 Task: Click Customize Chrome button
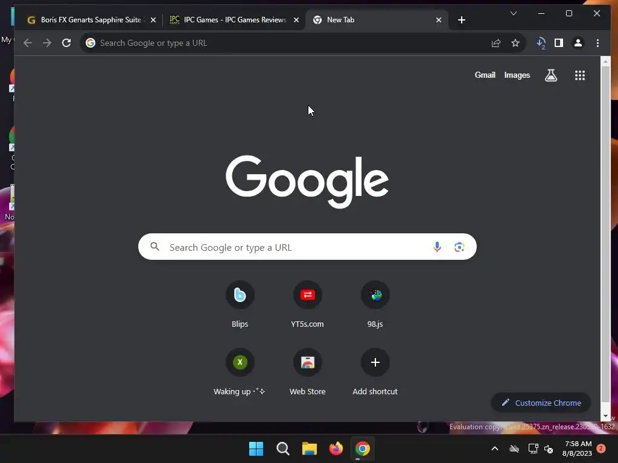[x=541, y=403]
